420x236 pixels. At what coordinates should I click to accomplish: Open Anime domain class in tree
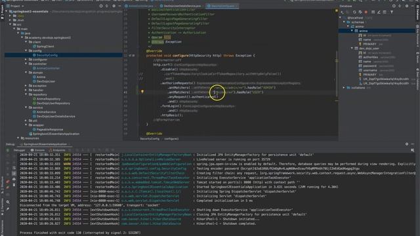41,77
